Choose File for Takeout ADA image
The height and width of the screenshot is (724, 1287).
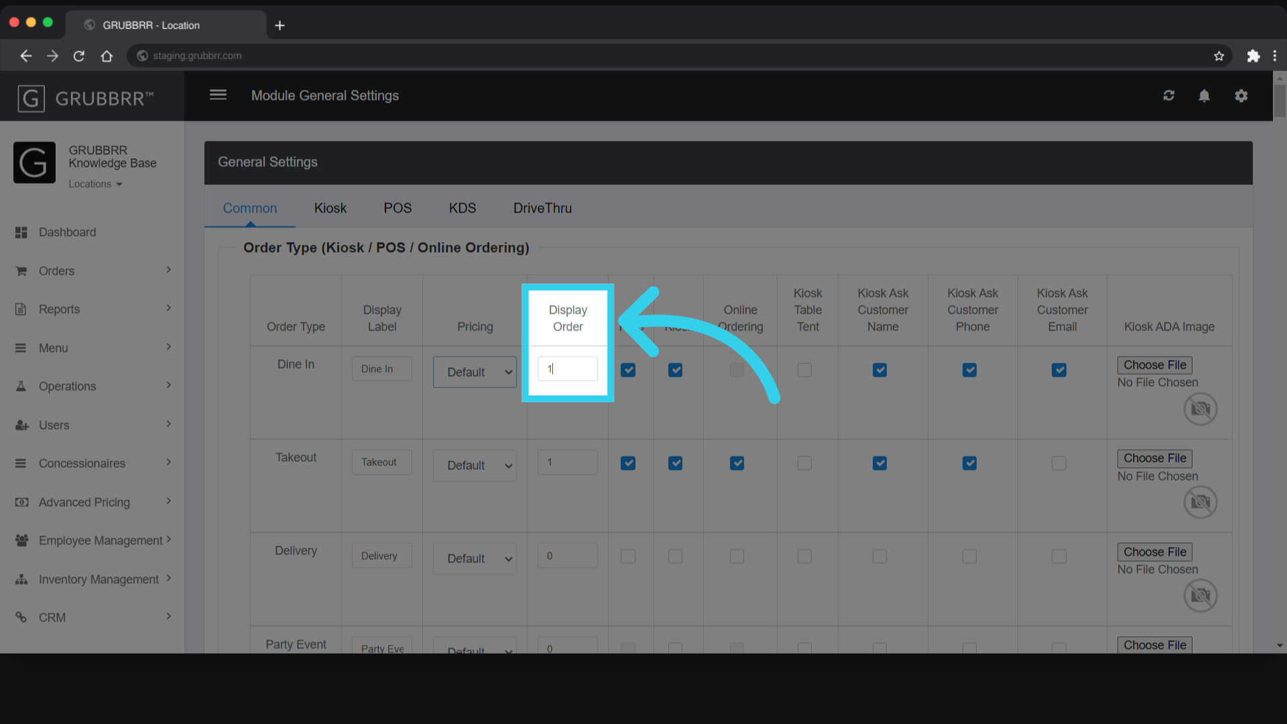[1154, 459]
